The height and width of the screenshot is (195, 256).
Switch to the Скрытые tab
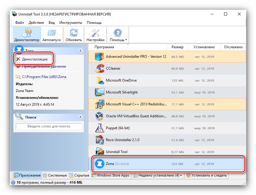pyautogui.click(x=79, y=175)
